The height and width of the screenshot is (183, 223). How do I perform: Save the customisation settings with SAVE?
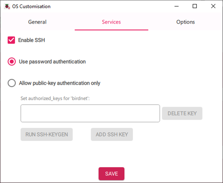pos(112,174)
